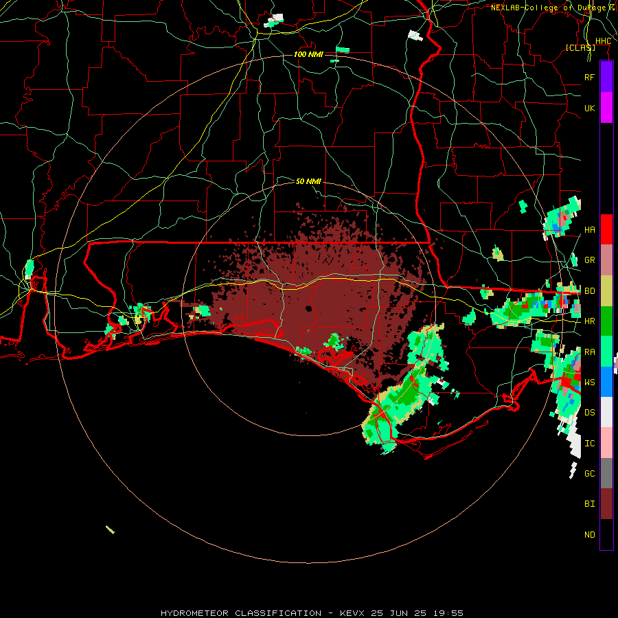Click the GR salmon legend swatch
The image size is (618, 618).
[x=606, y=260]
